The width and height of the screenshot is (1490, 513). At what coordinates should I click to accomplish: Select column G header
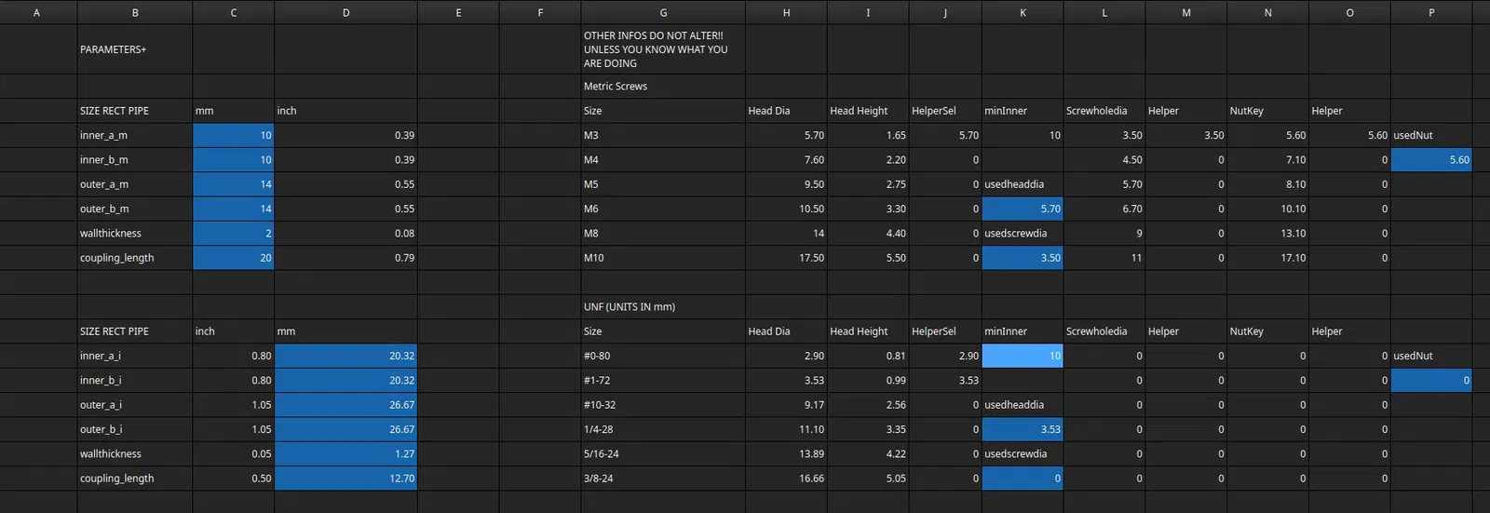point(662,13)
